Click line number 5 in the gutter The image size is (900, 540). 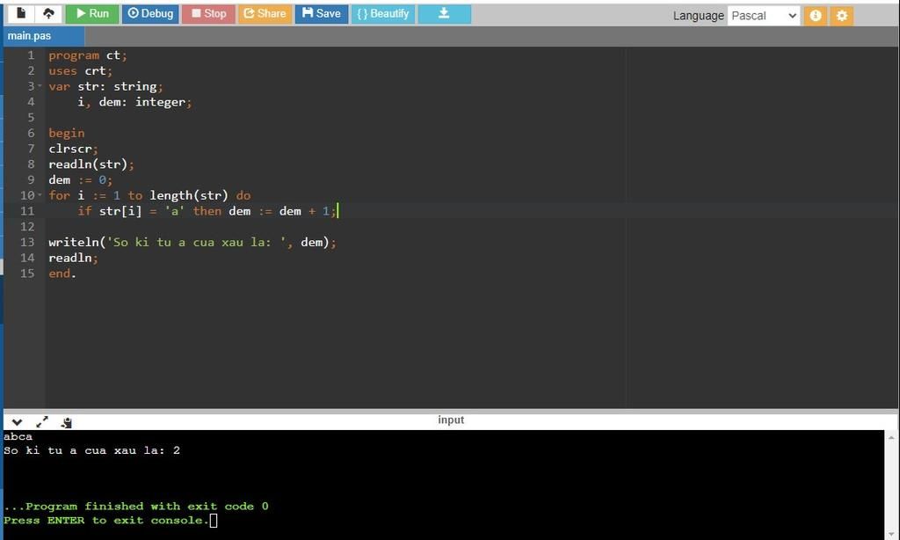[31, 117]
